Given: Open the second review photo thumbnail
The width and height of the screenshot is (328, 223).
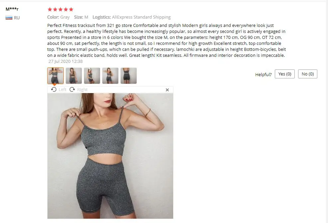Looking at the screenshot, I should [74, 76].
